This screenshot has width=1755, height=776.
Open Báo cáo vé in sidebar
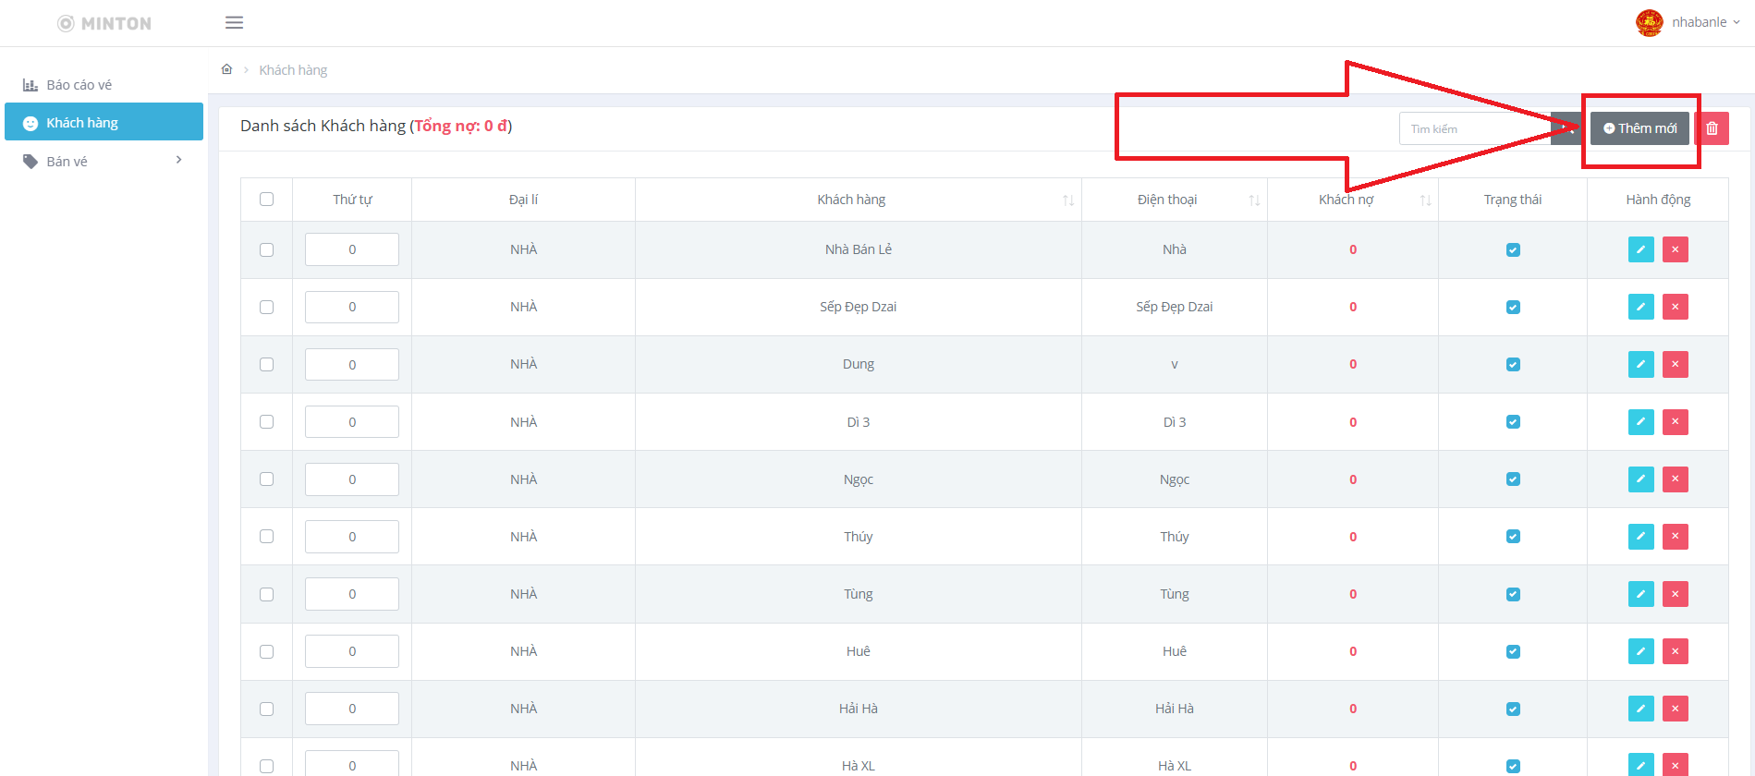pos(79,85)
